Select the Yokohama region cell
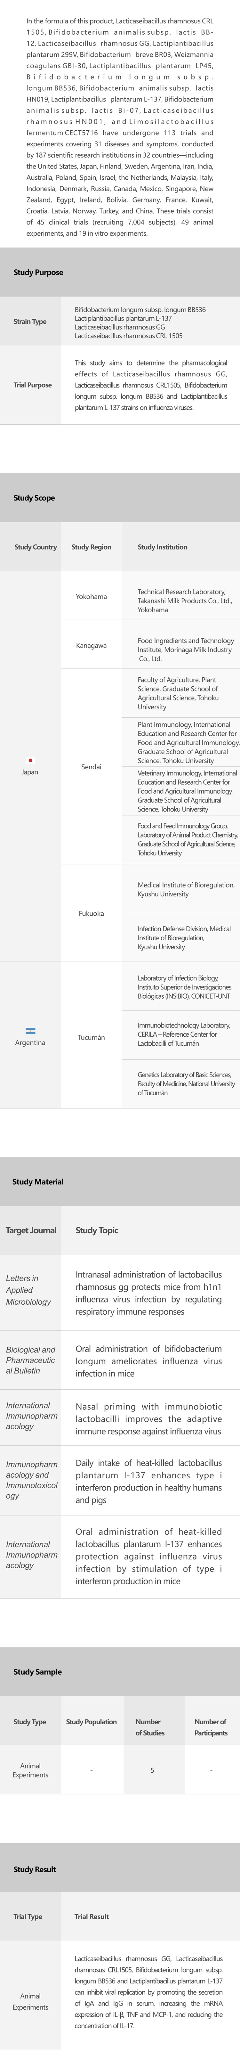The image size is (240, 2050). click(x=92, y=596)
